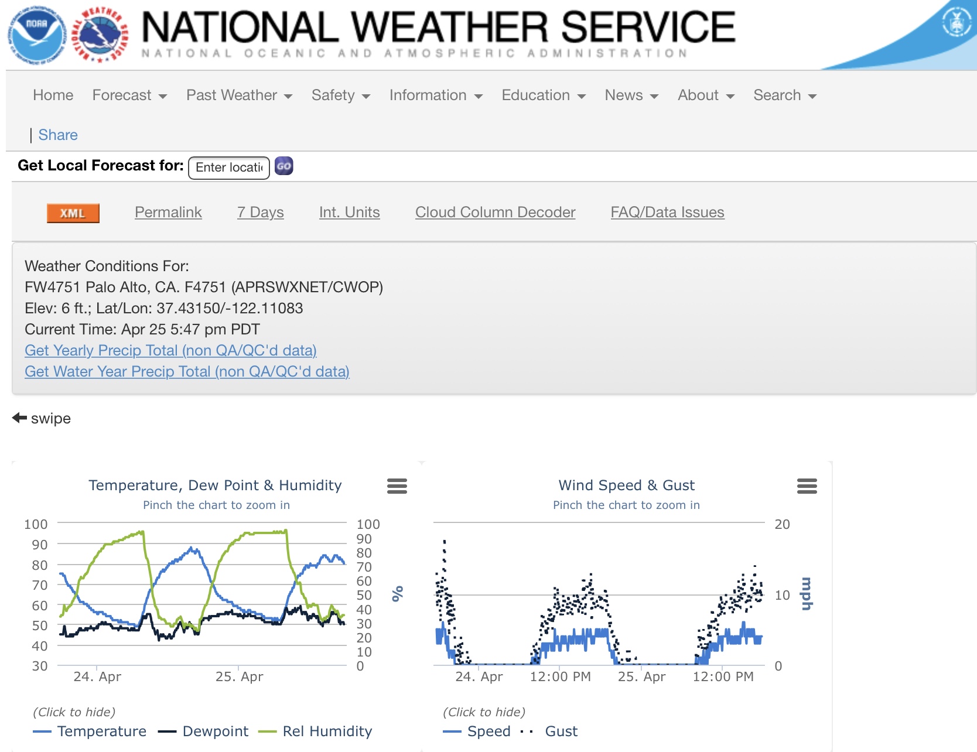Screen dimensions: 977x752
Task: Click the NOAA logo
Action: [x=37, y=35]
